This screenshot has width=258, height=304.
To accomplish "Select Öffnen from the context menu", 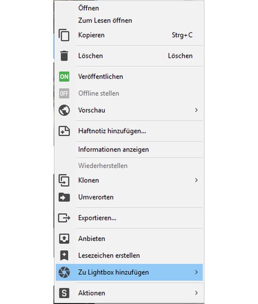I will click(89, 8).
